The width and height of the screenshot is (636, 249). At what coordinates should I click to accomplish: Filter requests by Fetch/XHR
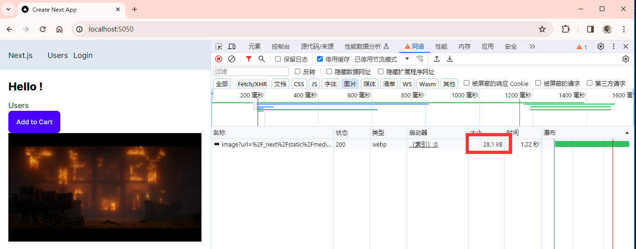[x=252, y=84]
